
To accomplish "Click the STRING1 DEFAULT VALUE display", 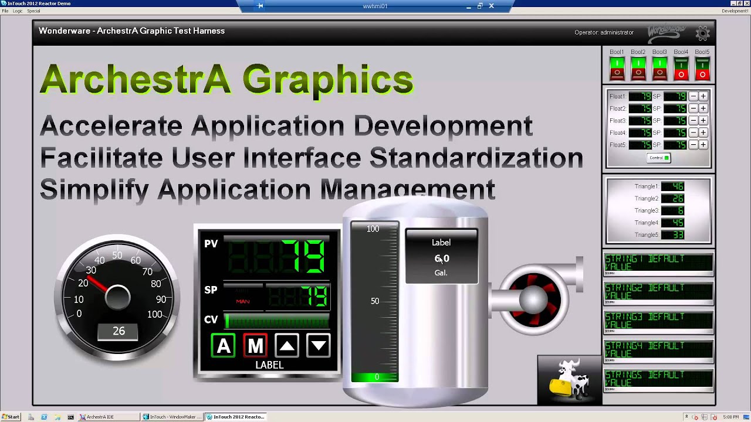I will pos(658,264).
